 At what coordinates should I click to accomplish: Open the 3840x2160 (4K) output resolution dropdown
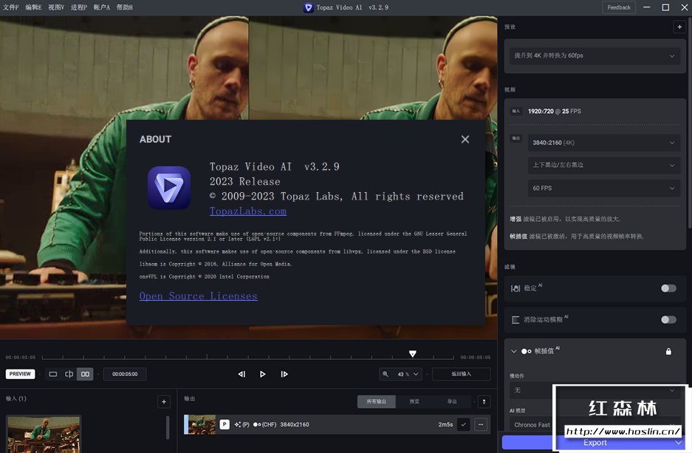tap(603, 143)
